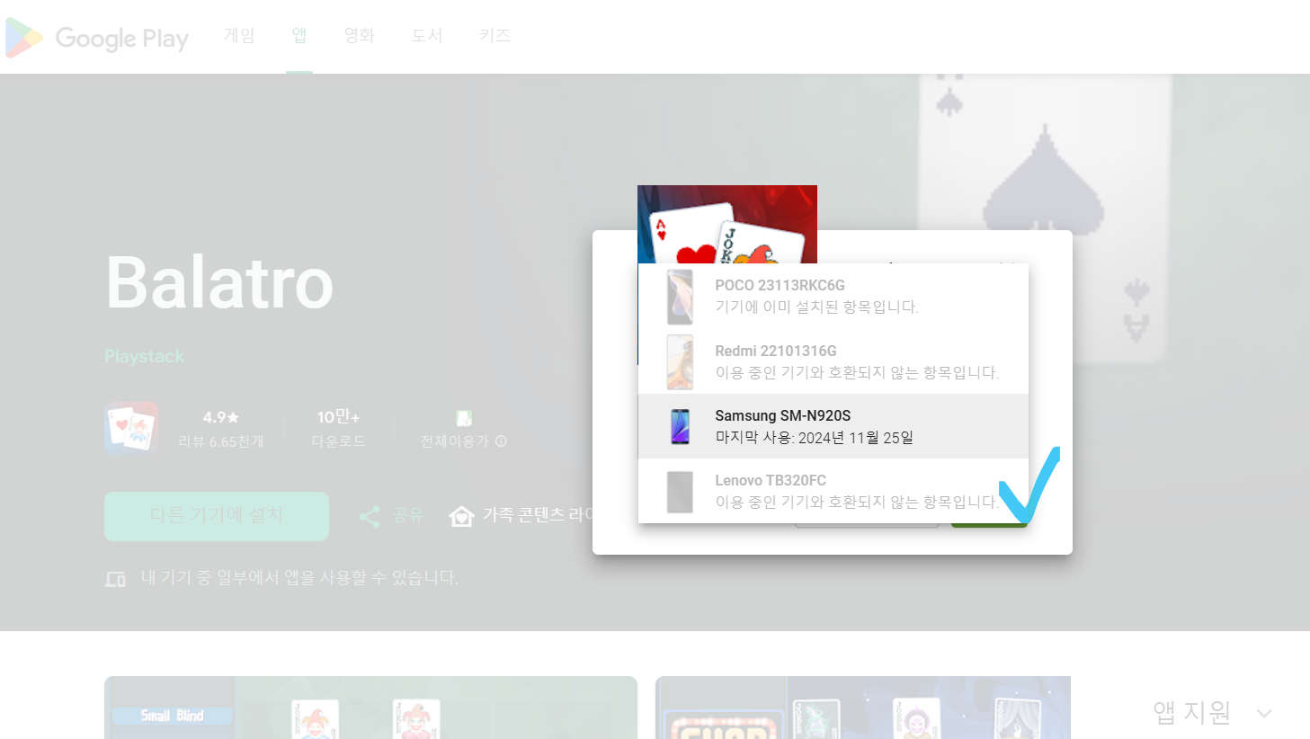Viewport: 1310px width, 739px height.
Task: Click the 전체이용가 info icon
Action: (502, 441)
